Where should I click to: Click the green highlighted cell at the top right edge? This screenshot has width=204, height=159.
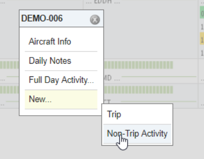pos(202,12)
